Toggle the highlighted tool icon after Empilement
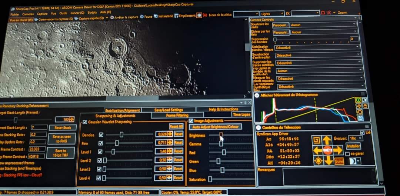 coord(199,15)
